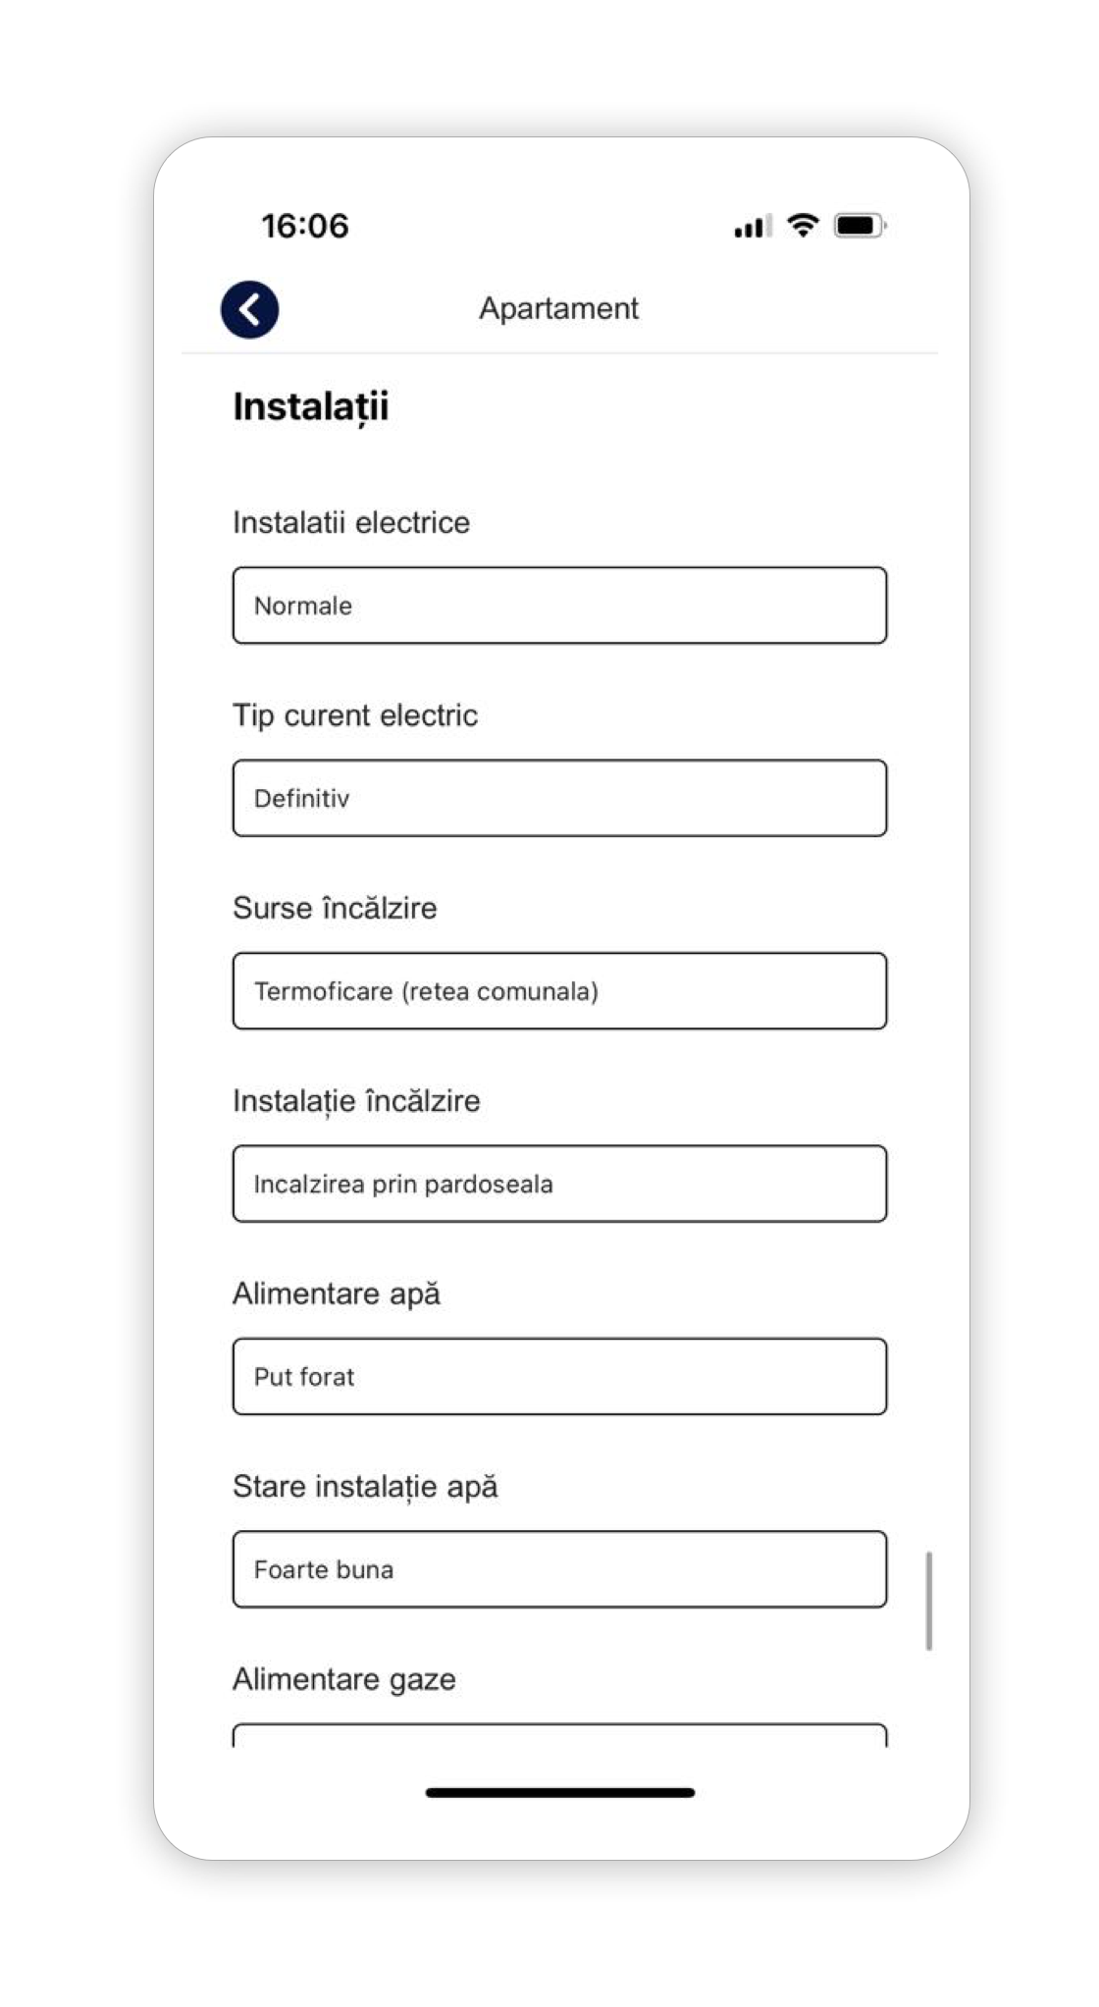The image size is (1099, 2007).
Task: Tap the home indicator bar at the bottom
Action: pyautogui.click(x=559, y=1793)
